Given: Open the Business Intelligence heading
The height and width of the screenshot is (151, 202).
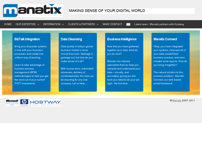Looking at the screenshot, I should coord(122,39).
